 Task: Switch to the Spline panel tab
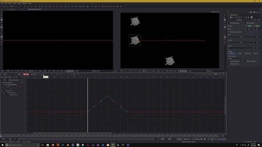(216, 74)
